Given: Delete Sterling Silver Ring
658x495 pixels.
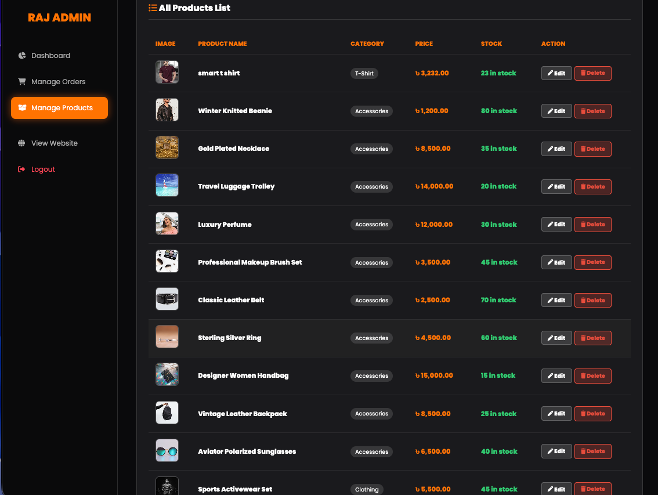Looking at the screenshot, I should pos(592,338).
